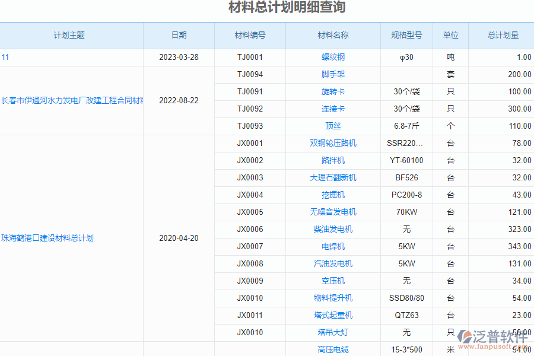Open the 螺纹钢 material details link
This screenshot has width=534, height=356.
coord(333,57)
